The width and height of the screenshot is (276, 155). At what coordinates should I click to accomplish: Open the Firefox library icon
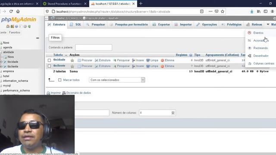pyautogui.click(x=259, y=12)
